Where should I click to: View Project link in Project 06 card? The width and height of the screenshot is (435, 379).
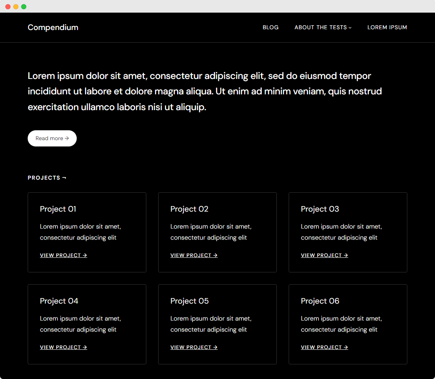pyautogui.click(x=325, y=347)
